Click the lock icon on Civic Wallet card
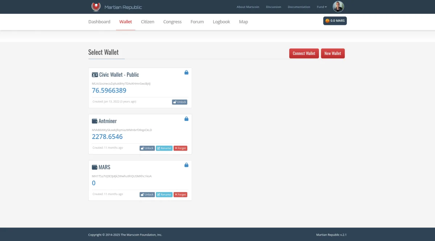435x241 pixels. [x=186, y=72]
